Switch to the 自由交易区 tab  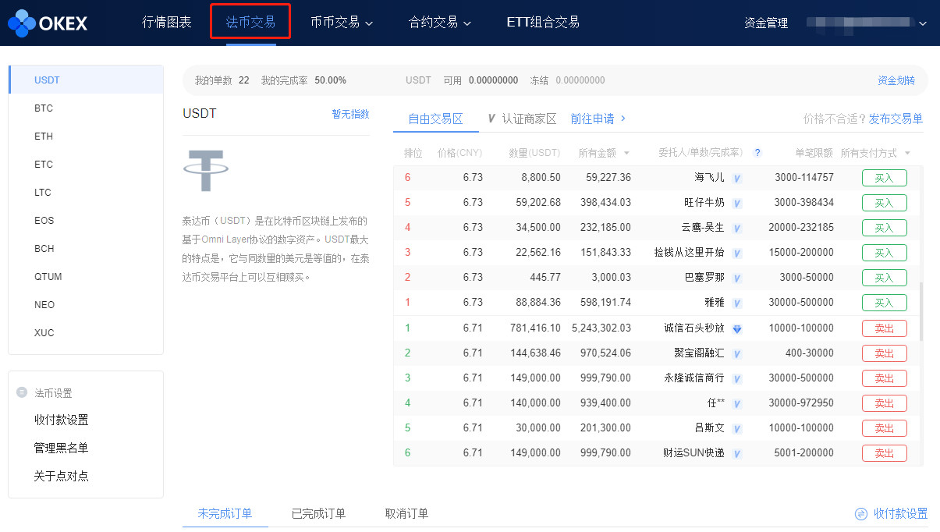click(x=436, y=119)
